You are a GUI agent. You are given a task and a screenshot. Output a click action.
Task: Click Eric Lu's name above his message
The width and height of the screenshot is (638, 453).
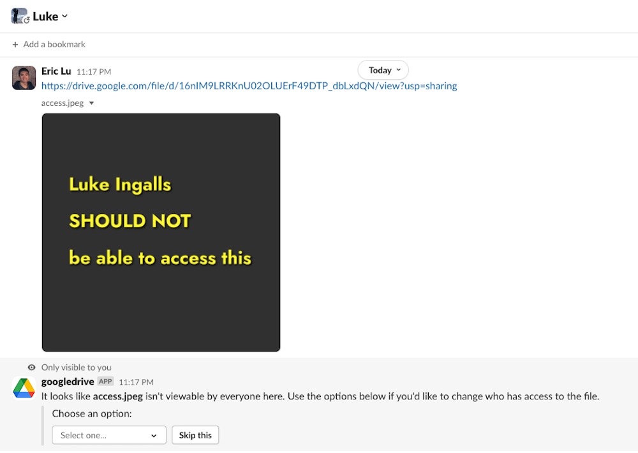(x=56, y=71)
